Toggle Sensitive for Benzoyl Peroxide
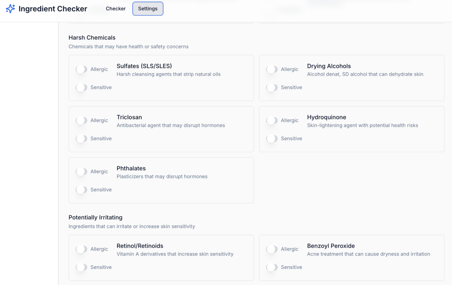Image resolution: width=452 pixels, height=285 pixels. (272, 267)
